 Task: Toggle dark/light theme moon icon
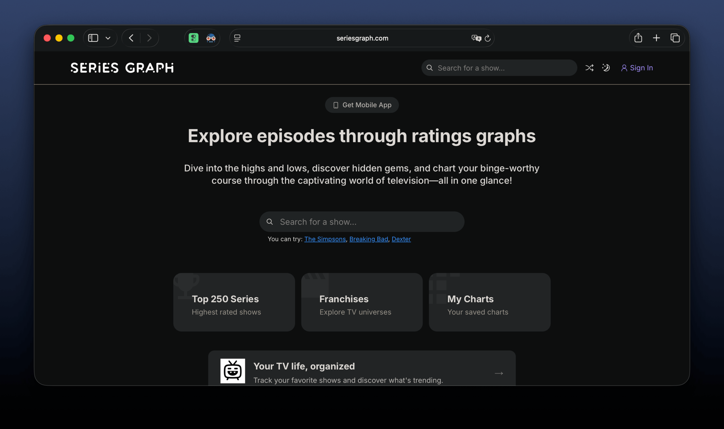pyautogui.click(x=606, y=68)
